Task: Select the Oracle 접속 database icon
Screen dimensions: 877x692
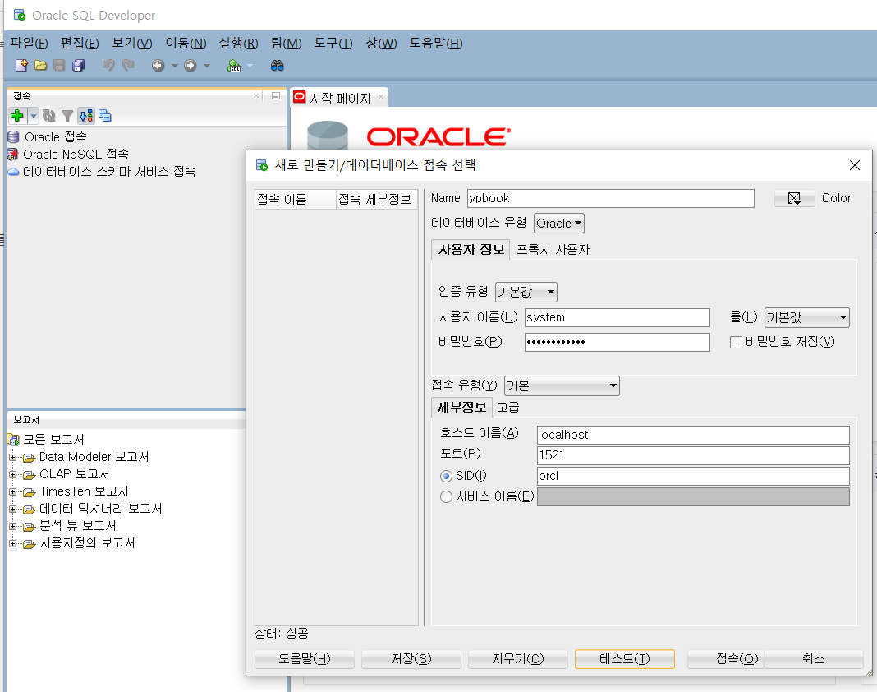Action: click(x=13, y=137)
